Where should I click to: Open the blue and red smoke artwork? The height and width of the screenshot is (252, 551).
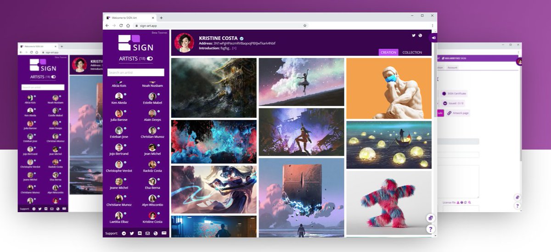point(214,142)
